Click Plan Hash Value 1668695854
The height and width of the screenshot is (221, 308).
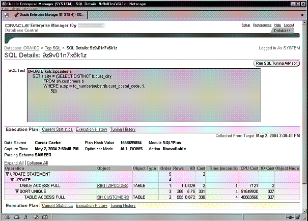tap(131, 143)
